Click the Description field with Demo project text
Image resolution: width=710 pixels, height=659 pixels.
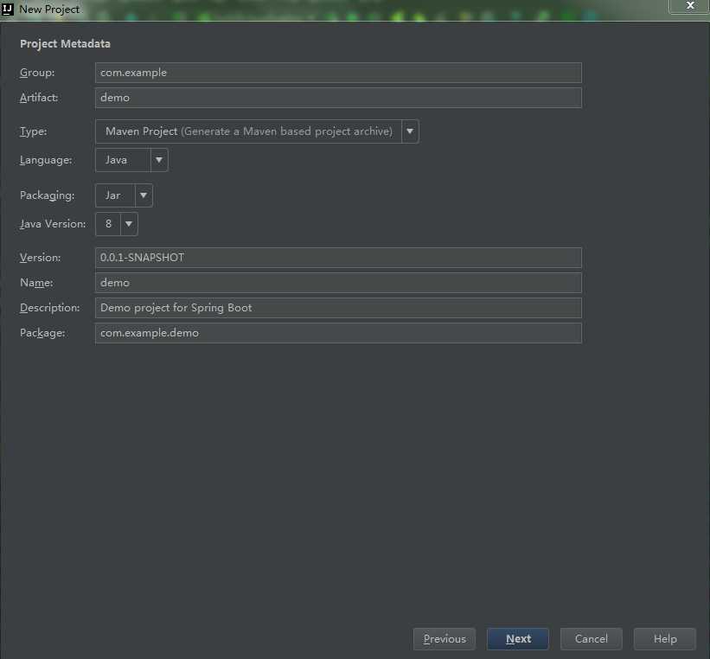338,308
